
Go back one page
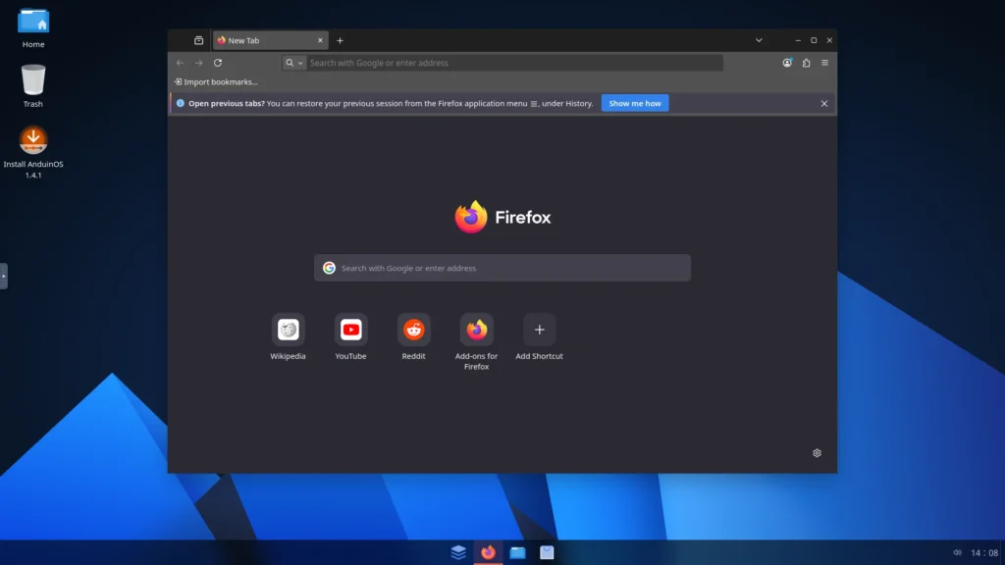181,63
